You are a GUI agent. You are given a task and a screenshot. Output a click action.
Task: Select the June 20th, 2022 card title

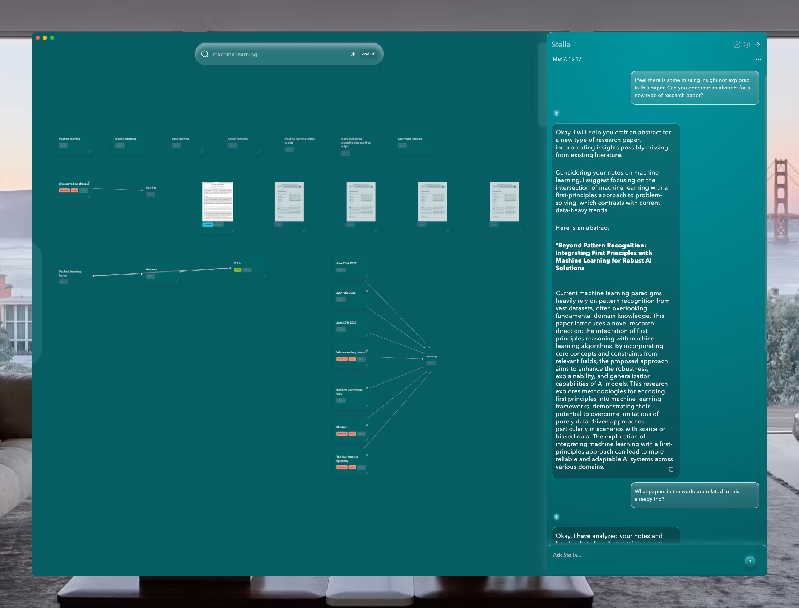point(346,322)
